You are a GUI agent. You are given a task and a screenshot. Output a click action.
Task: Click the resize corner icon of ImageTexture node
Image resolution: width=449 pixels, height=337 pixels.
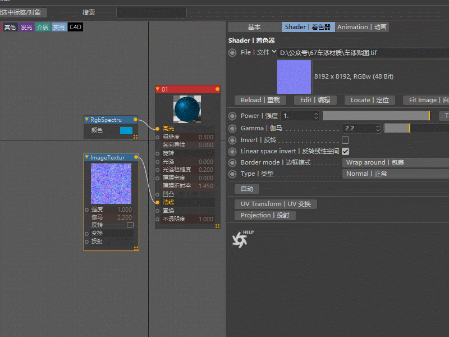(136, 248)
